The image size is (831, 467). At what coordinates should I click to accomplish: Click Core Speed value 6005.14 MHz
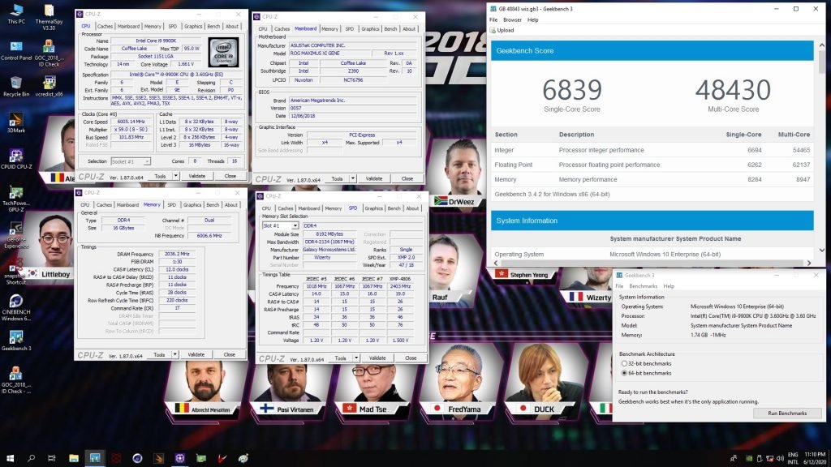pyautogui.click(x=130, y=122)
